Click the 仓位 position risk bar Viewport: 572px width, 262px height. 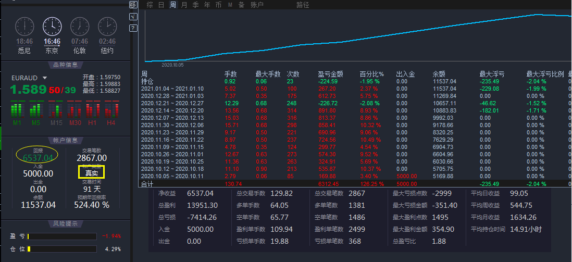61,249
